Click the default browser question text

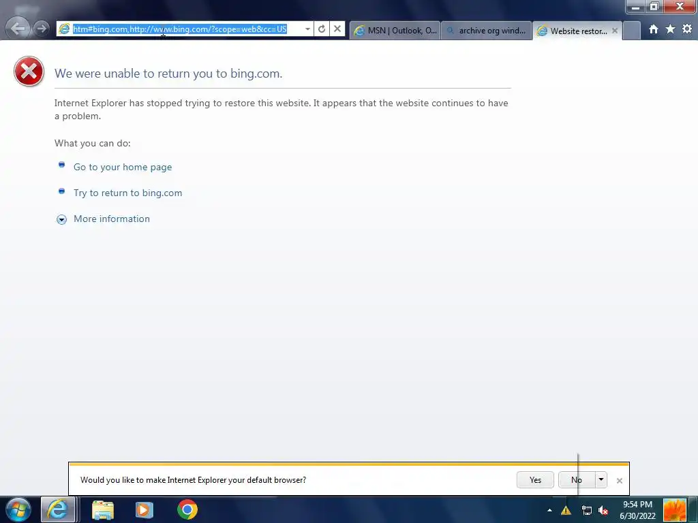(193, 480)
